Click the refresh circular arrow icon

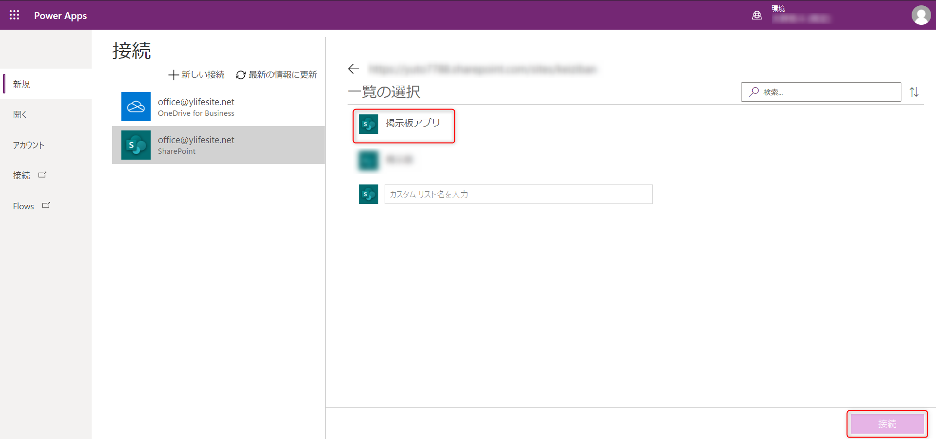241,75
